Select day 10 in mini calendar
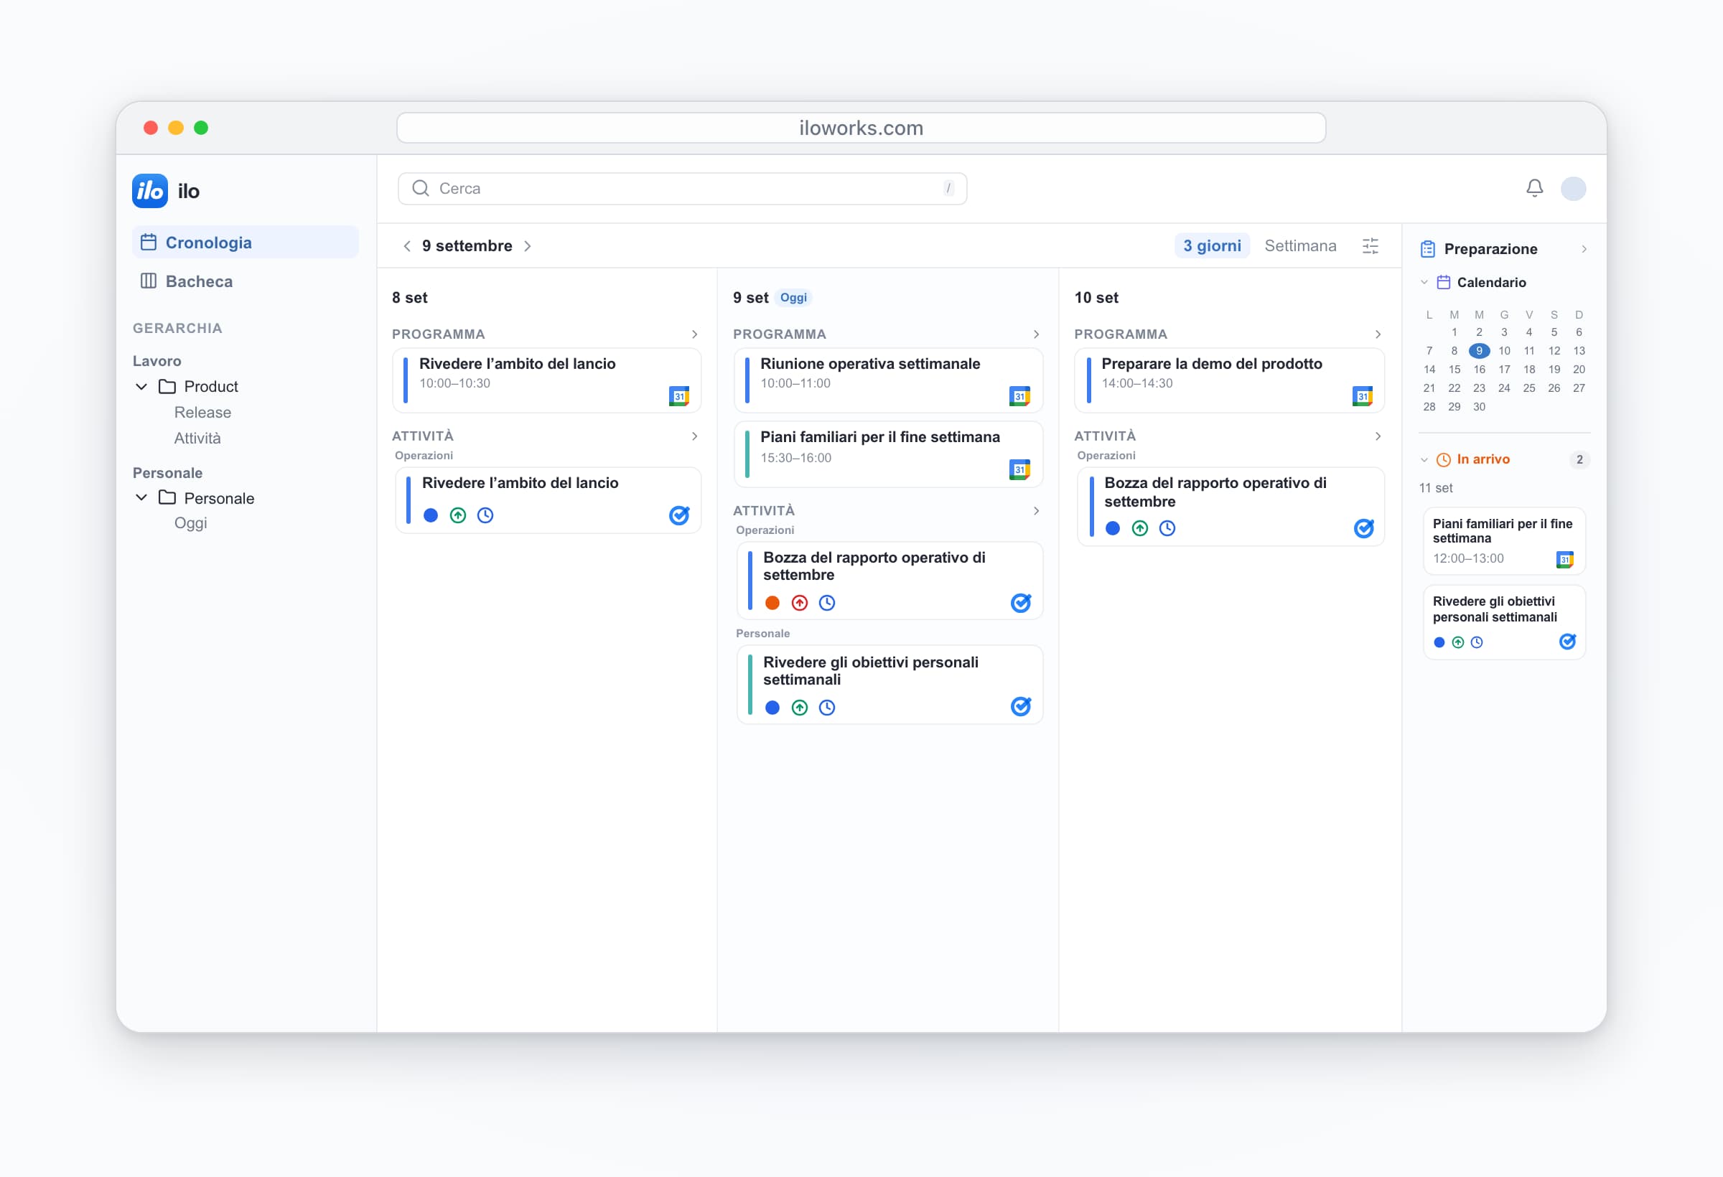This screenshot has width=1723, height=1177. [x=1503, y=350]
